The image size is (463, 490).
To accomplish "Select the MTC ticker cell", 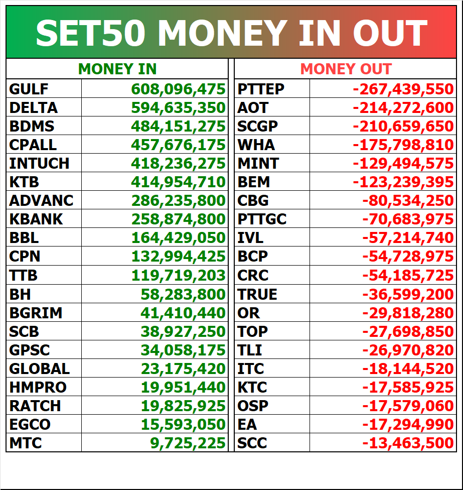I will (x=44, y=443).
